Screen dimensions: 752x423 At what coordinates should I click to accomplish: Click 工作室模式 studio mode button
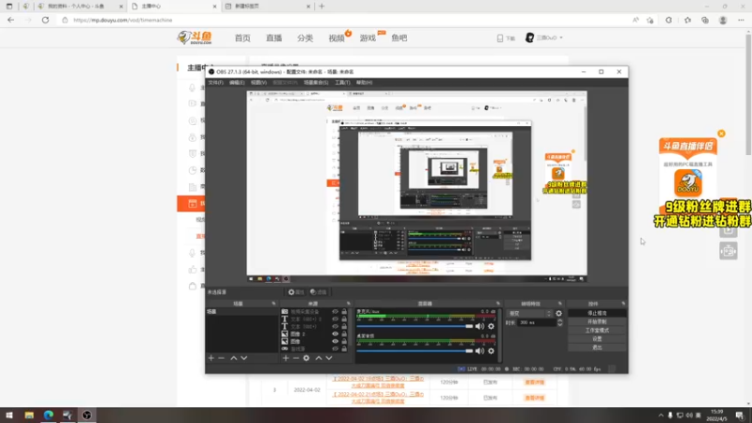(x=597, y=331)
